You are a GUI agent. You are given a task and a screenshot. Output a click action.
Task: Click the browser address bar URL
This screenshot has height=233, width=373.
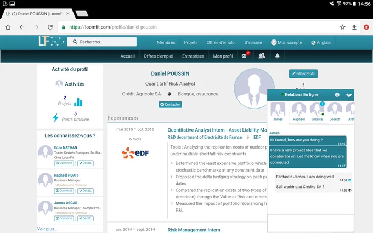[x=113, y=27]
